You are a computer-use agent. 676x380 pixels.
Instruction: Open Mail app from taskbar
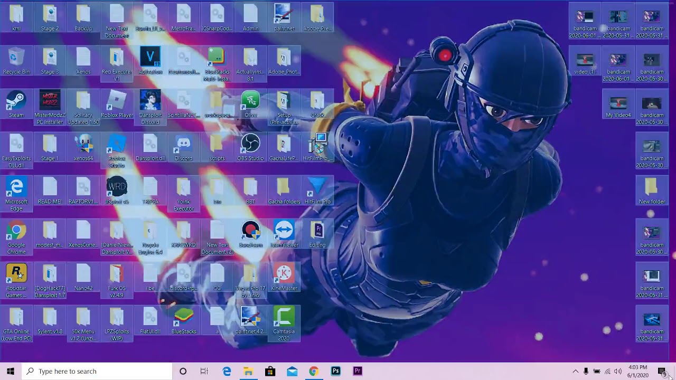point(292,371)
